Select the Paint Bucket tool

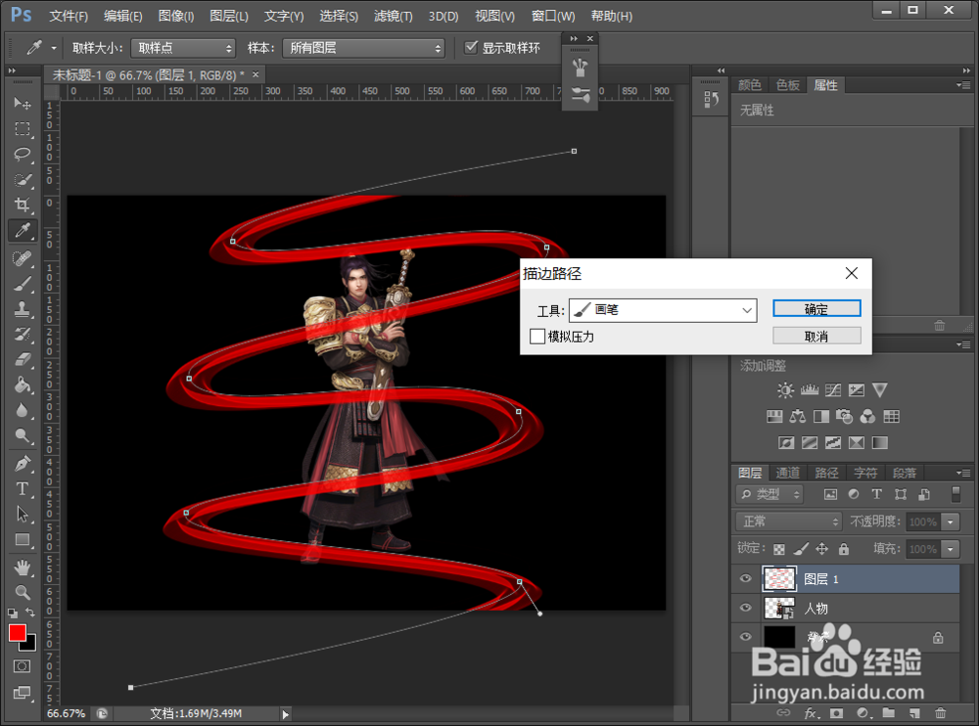pyautogui.click(x=23, y=385)
